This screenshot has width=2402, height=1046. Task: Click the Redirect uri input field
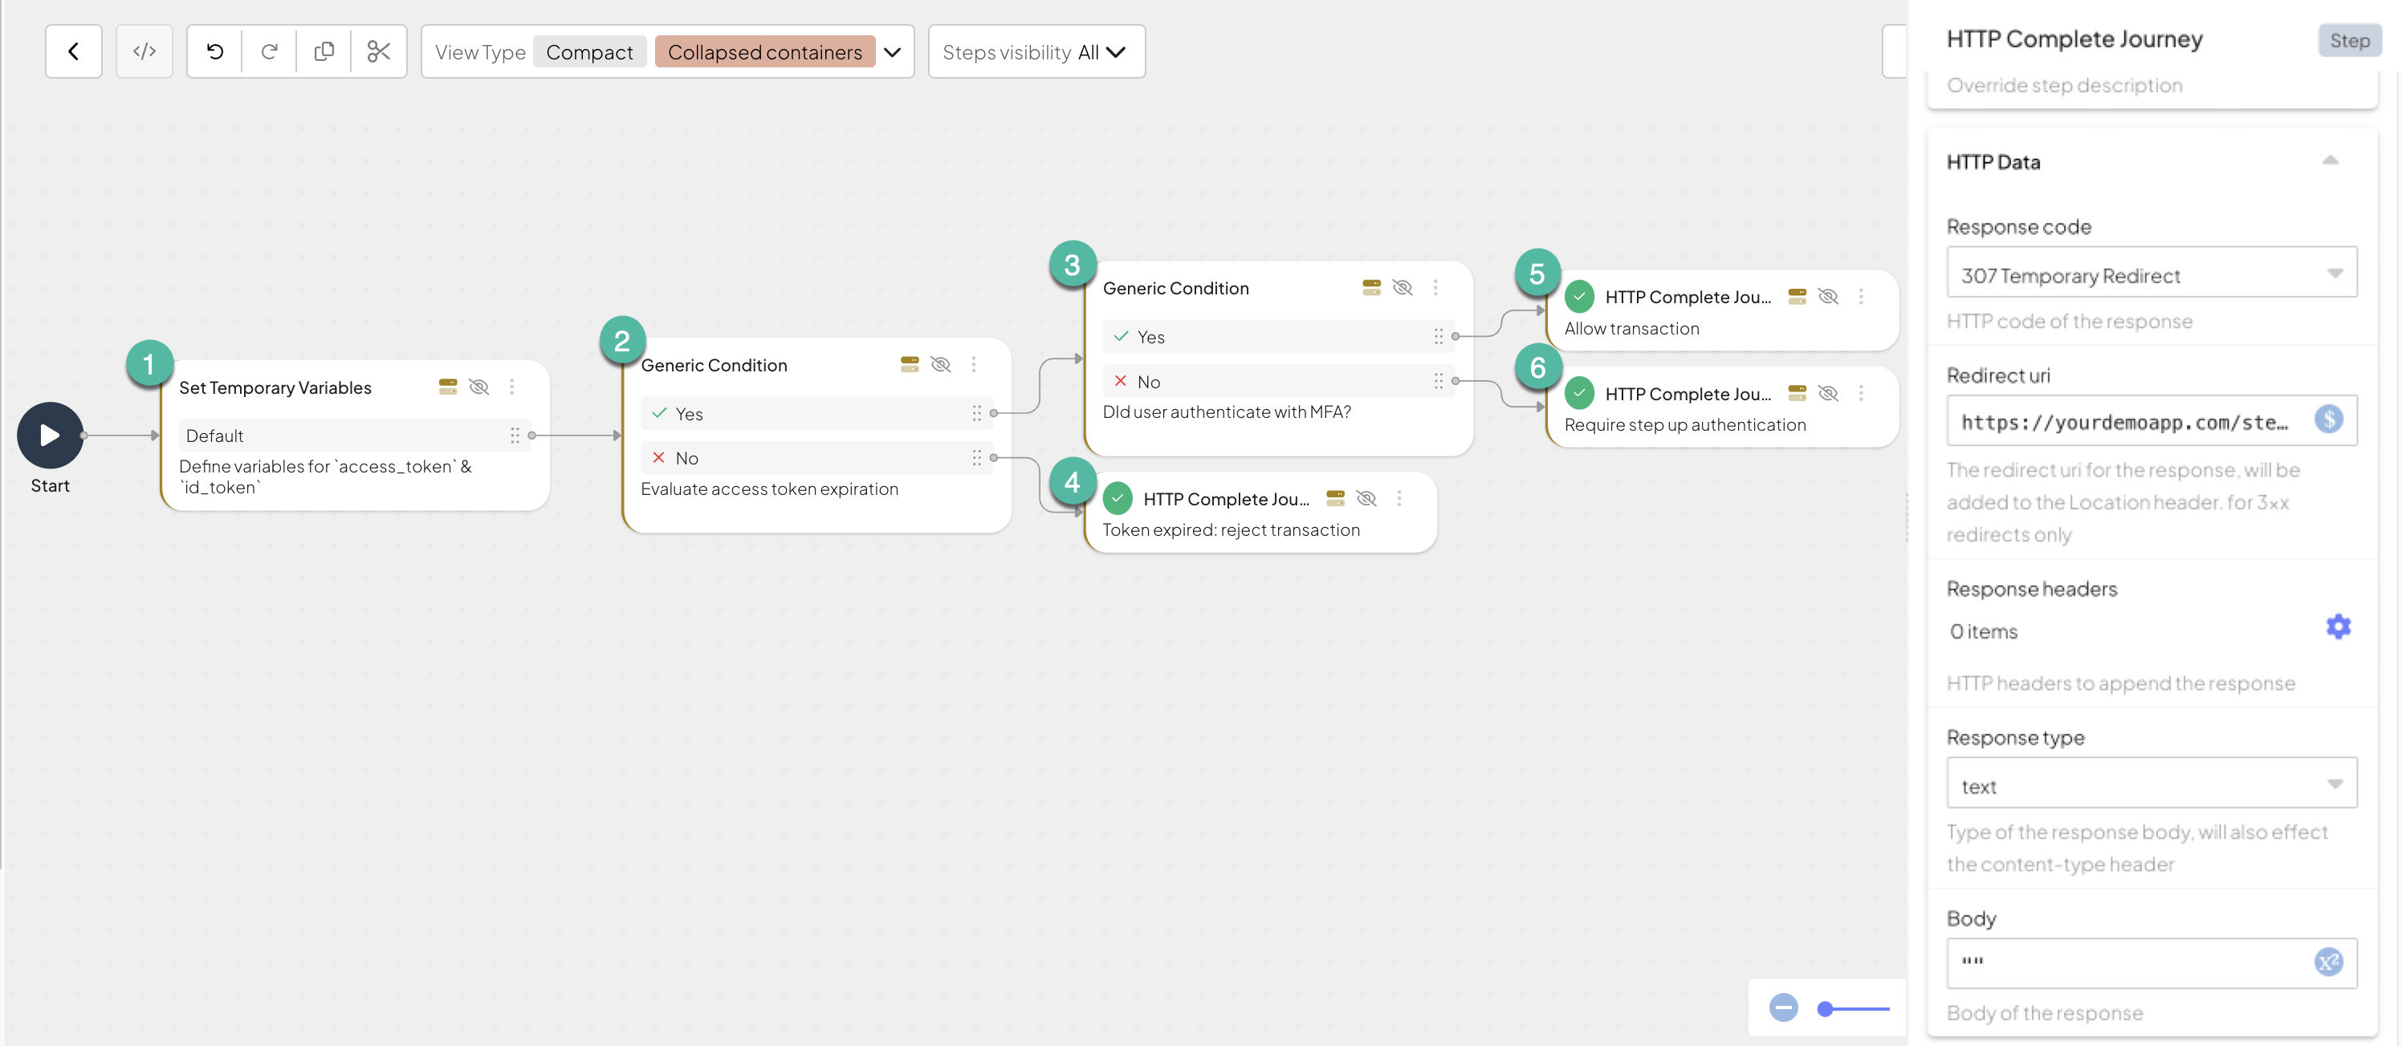pyautogui.click(x=2125, y=422)
